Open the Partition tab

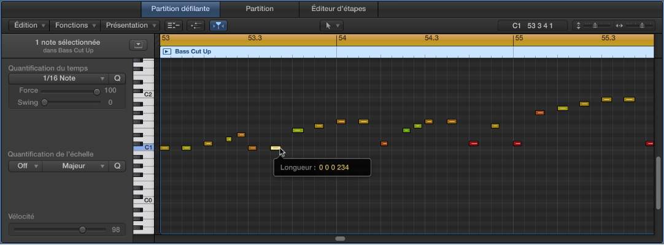(x=260, y=9)
